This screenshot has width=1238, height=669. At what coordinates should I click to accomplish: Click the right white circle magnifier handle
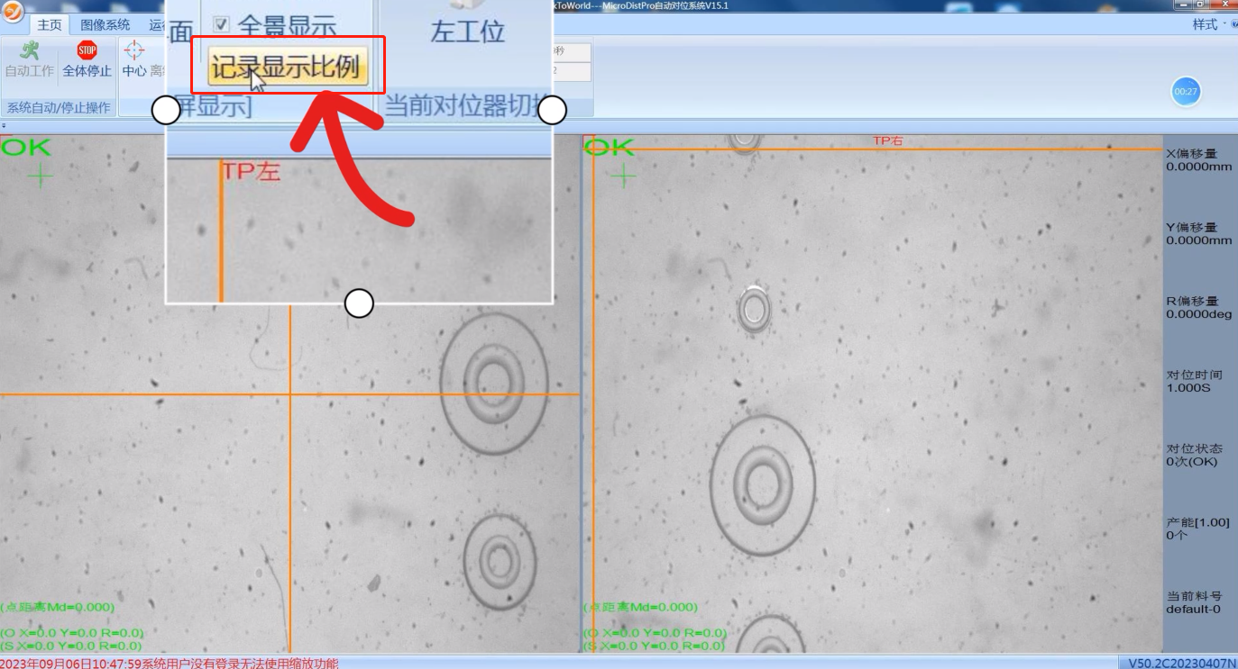[552, 110]
